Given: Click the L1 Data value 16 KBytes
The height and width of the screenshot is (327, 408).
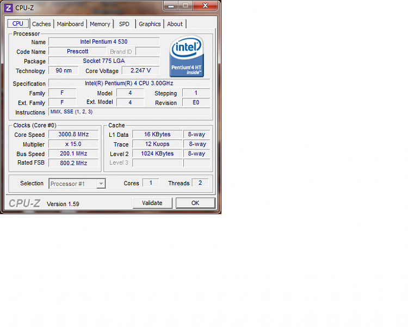Looking at the screenshot, I should [x=157, y=134].
